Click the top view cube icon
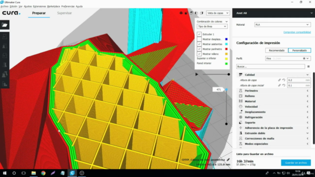This screenshot has width=315, height=177. (191, 13)
